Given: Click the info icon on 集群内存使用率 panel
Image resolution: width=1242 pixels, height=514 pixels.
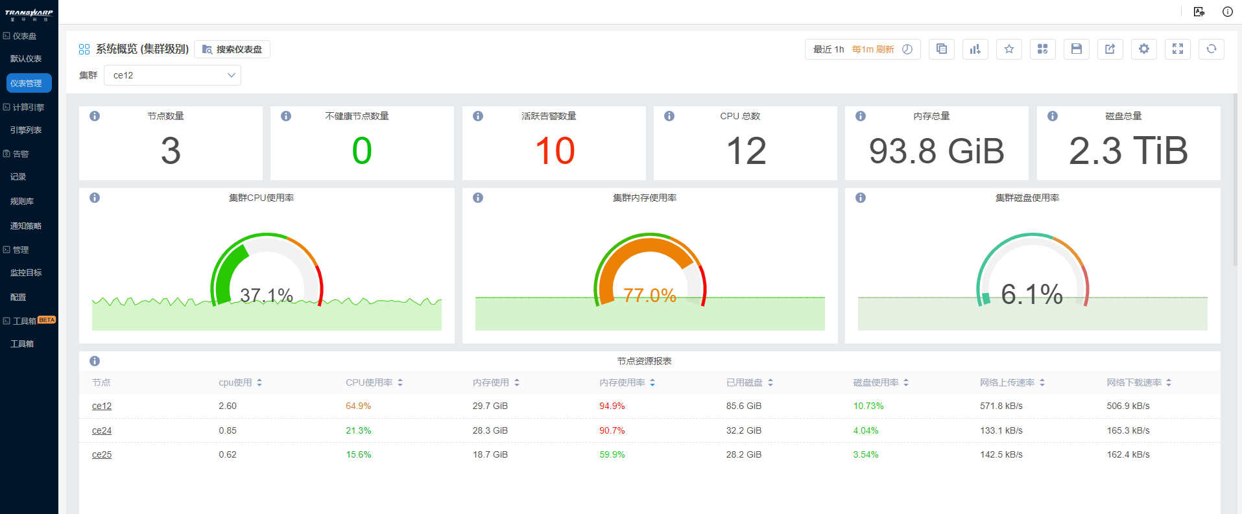Looking at the screenshot, I should point(478,198).
